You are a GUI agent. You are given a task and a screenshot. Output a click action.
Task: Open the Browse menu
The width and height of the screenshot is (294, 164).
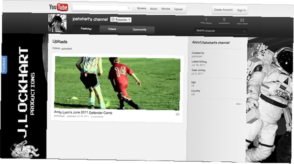(x=142, y=8)
